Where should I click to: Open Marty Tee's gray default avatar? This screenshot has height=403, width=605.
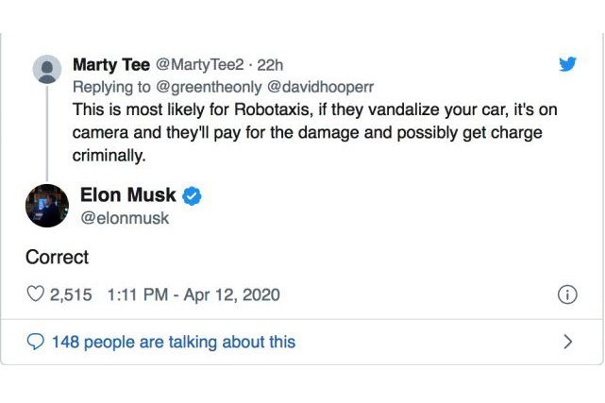(47, 69)
